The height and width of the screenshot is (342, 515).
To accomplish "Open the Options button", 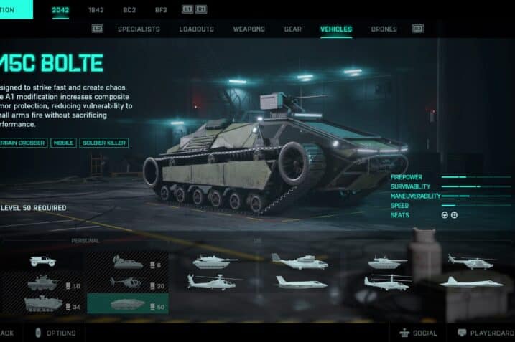I will click(x=56, y=333).
